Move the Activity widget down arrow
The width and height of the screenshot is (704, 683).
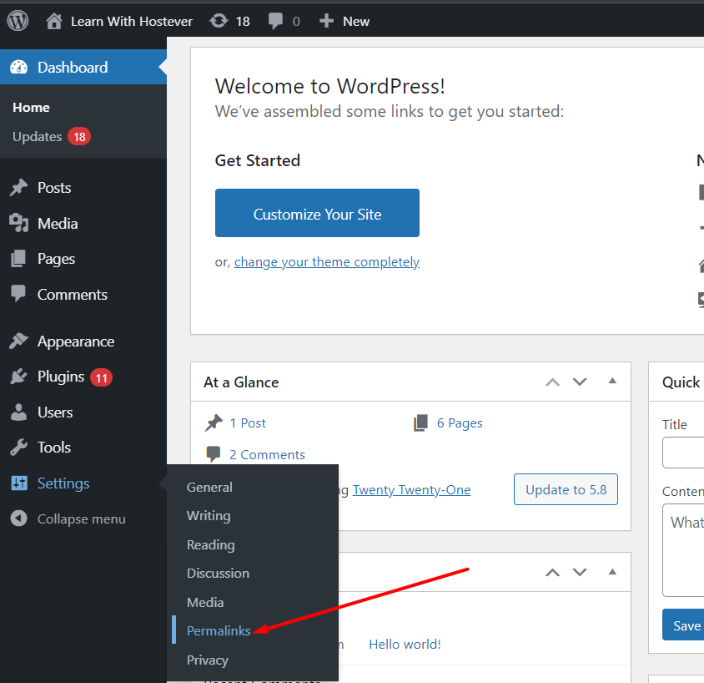tap(580, 573)
